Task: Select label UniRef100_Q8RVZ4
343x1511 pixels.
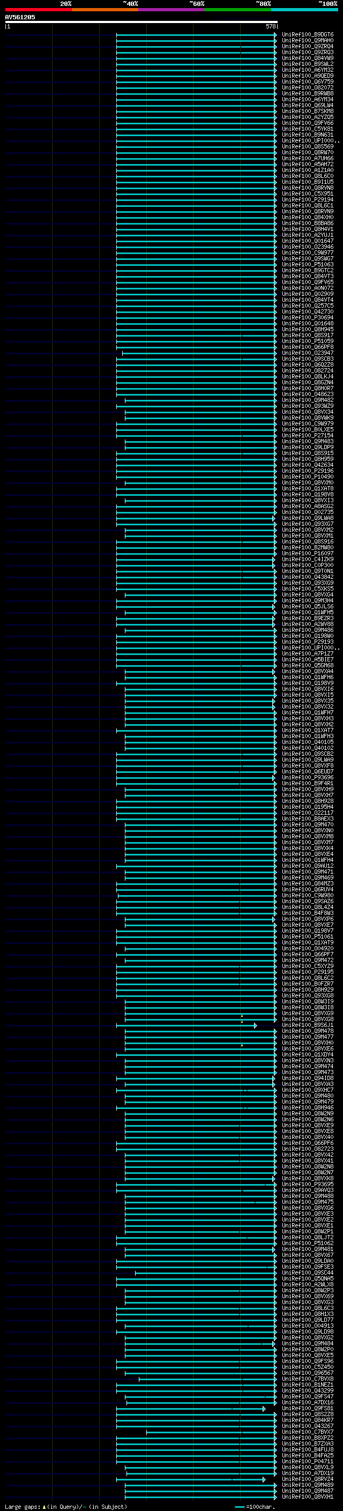Action: click(x=307, y=1479)
